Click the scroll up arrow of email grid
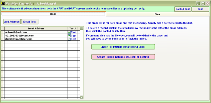 82,28
